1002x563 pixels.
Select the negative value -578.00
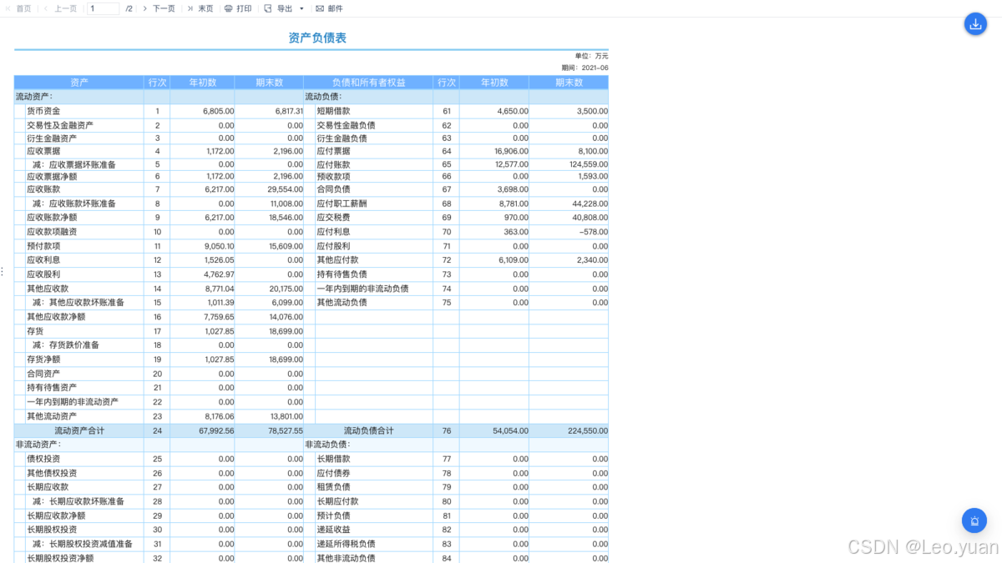(x=593, y=232)
